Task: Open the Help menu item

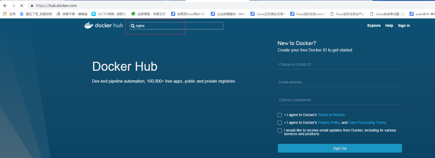Action: 389,25
